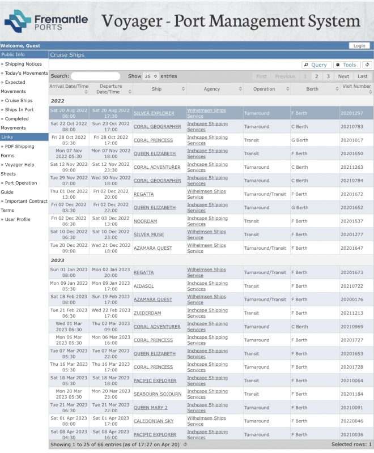Click the refresh icon beside Tools

tap(367, 65)
